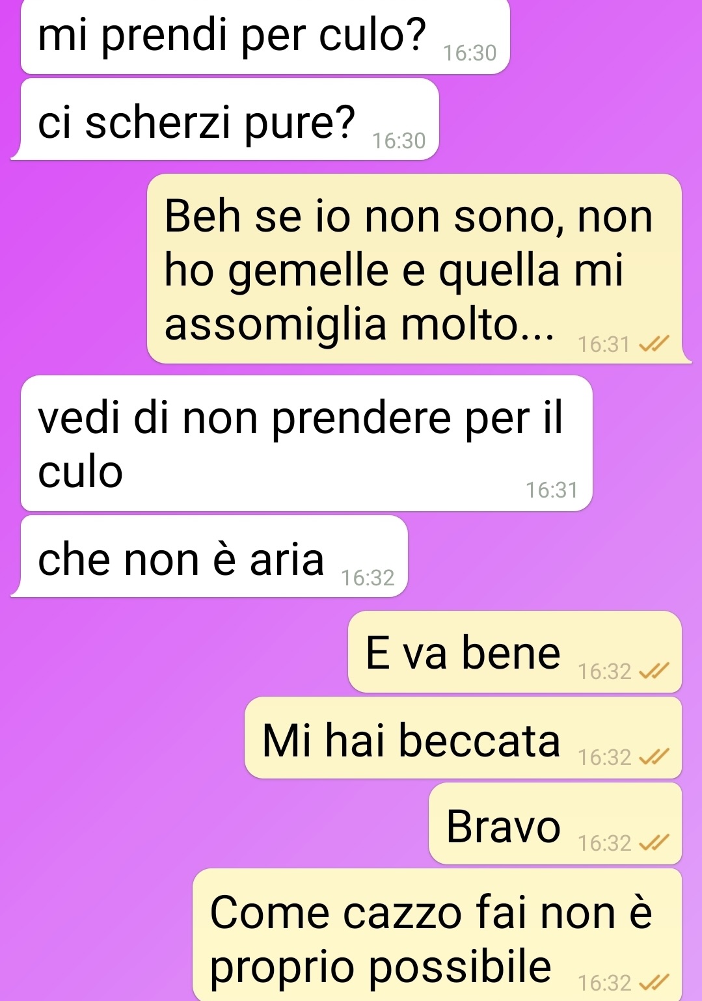
Task: Select the 'Bravo' message bubble
Action: click(555, 823)
